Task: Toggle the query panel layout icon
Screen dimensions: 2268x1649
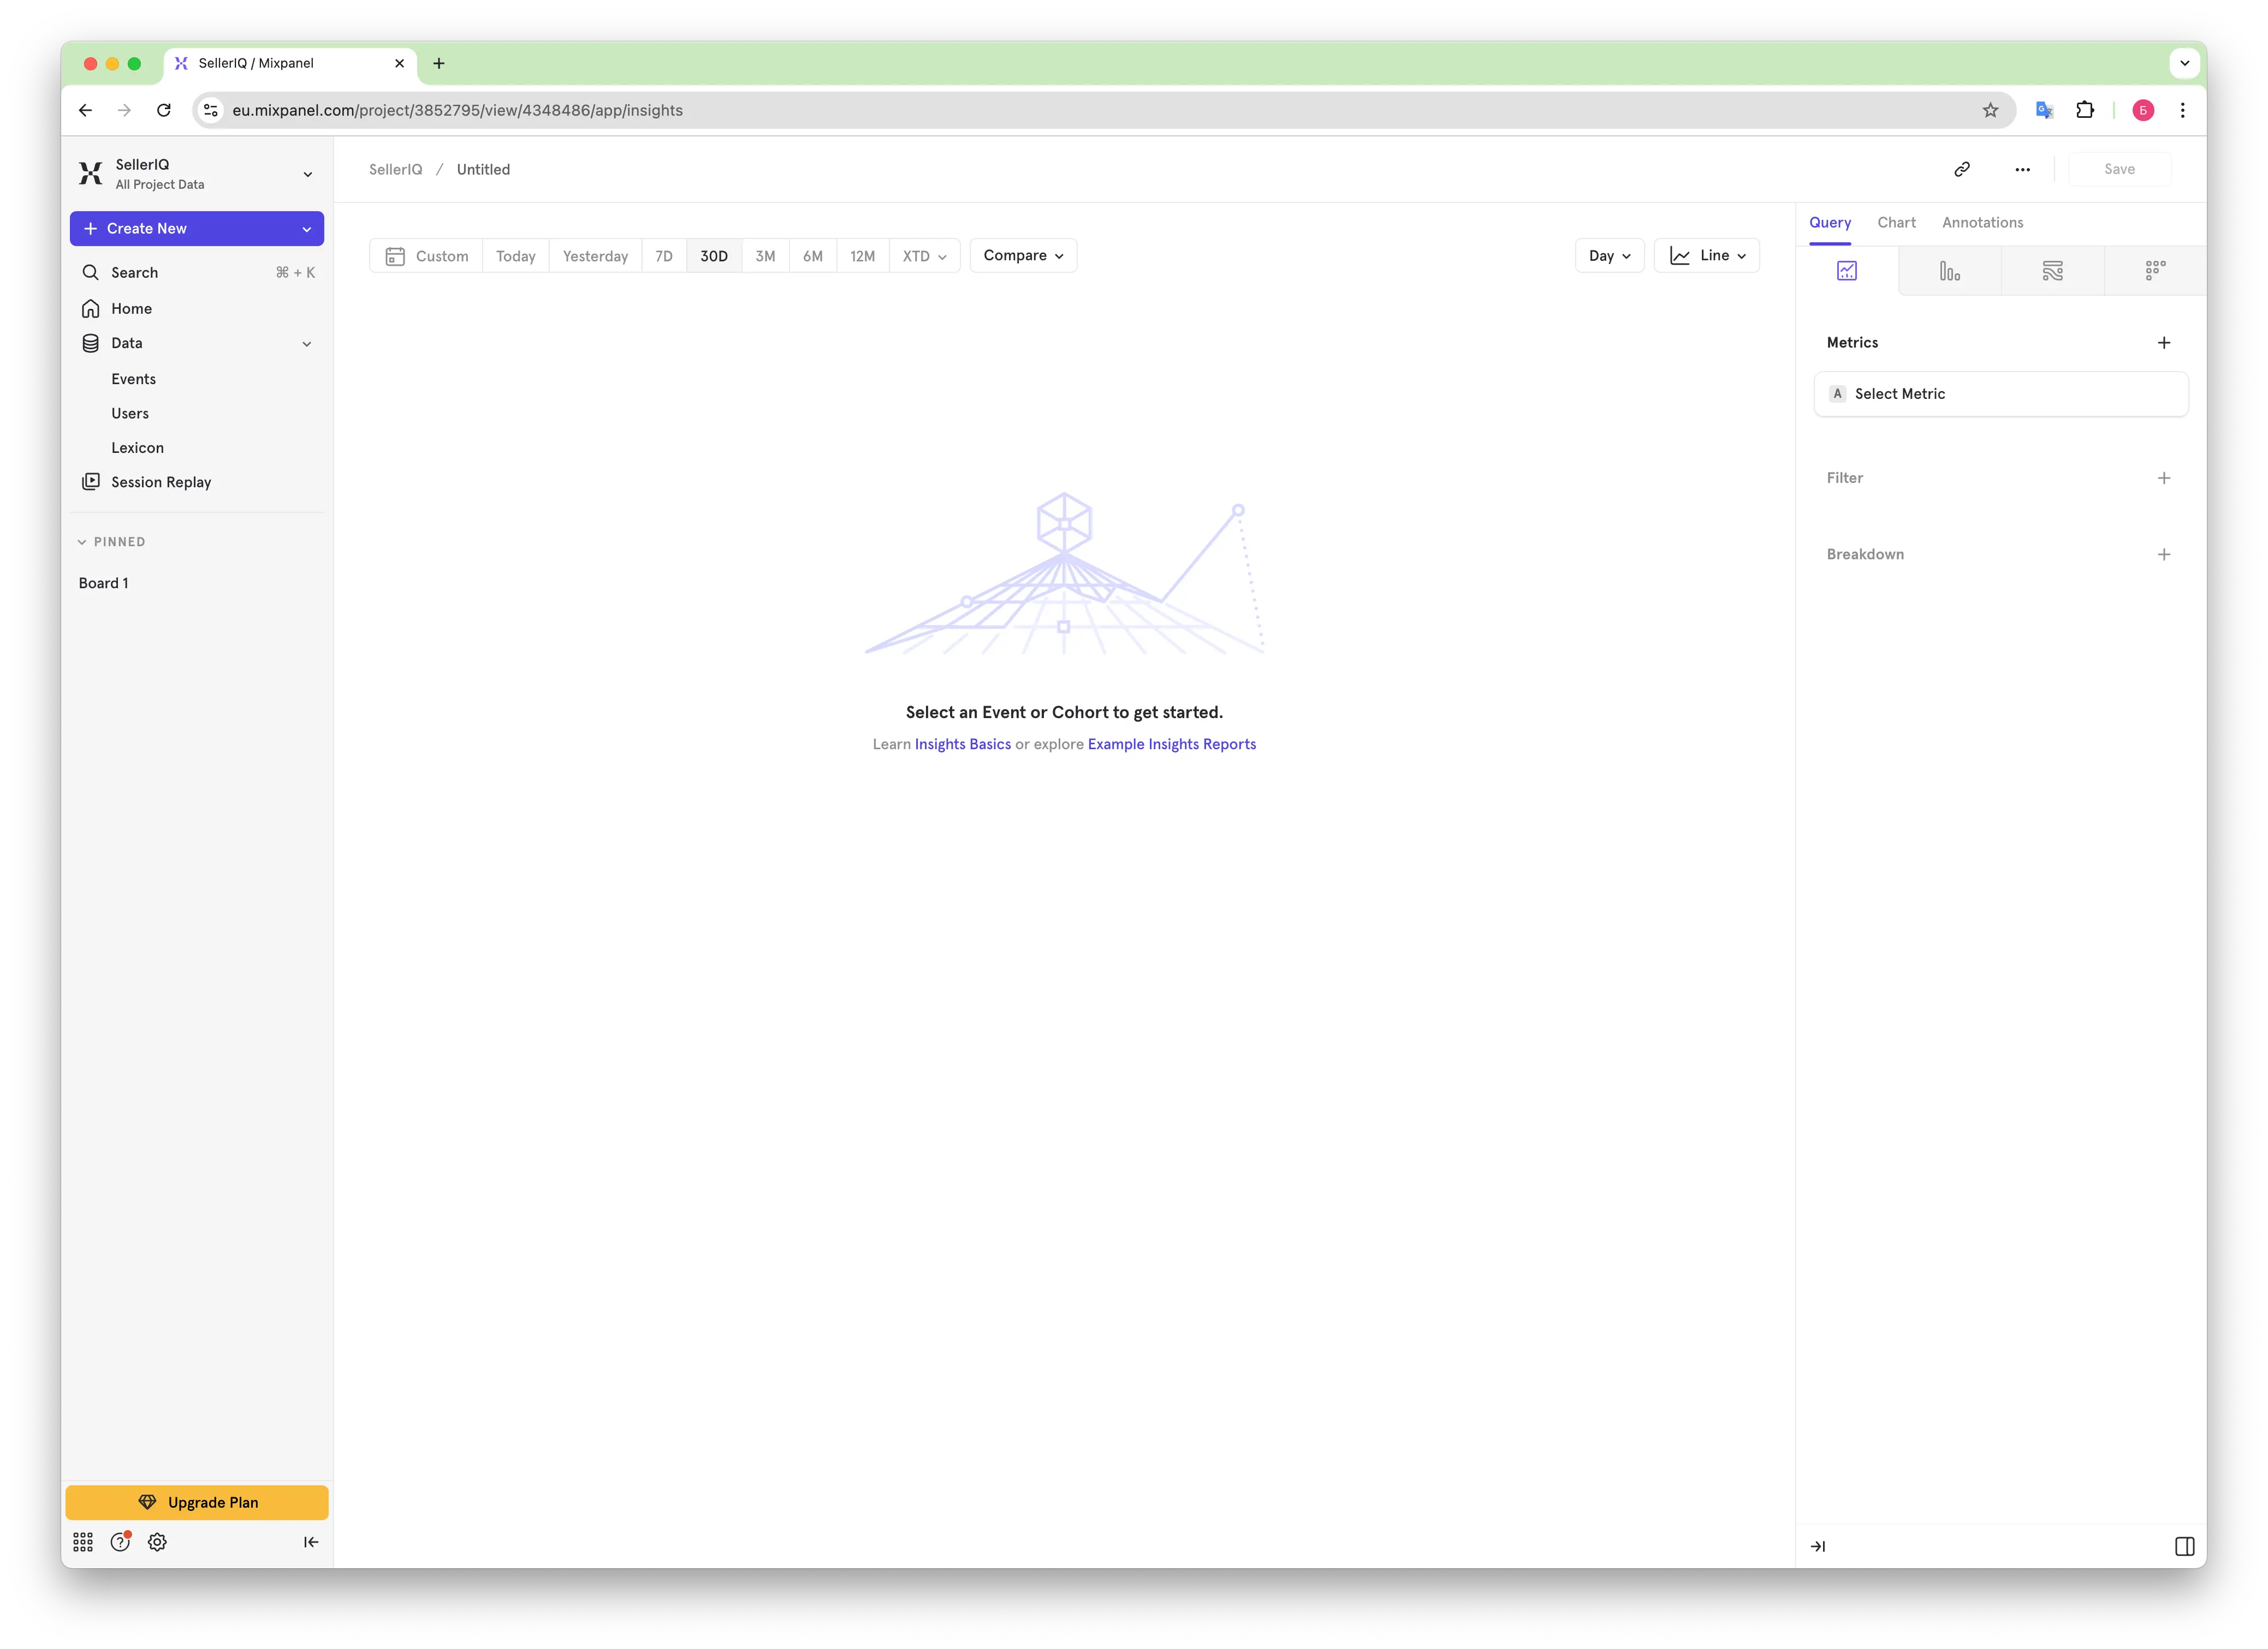Action: pos(2184,1546)
